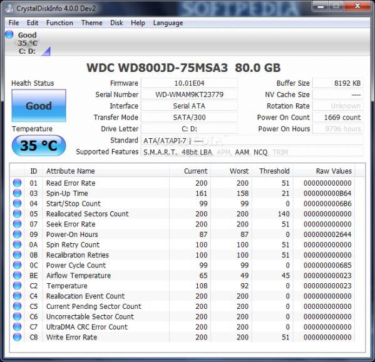The image size is (375, 362).
Task: Open the Language menu
Action: 168,23
